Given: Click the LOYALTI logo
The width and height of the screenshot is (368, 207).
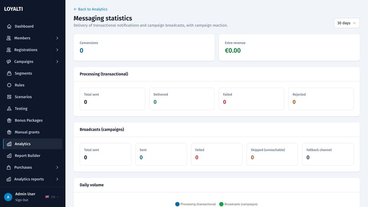Looking at the screenshot, I should 13,9.
